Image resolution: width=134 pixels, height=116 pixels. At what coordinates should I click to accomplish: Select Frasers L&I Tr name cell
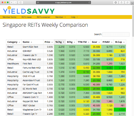pos(32,55)
